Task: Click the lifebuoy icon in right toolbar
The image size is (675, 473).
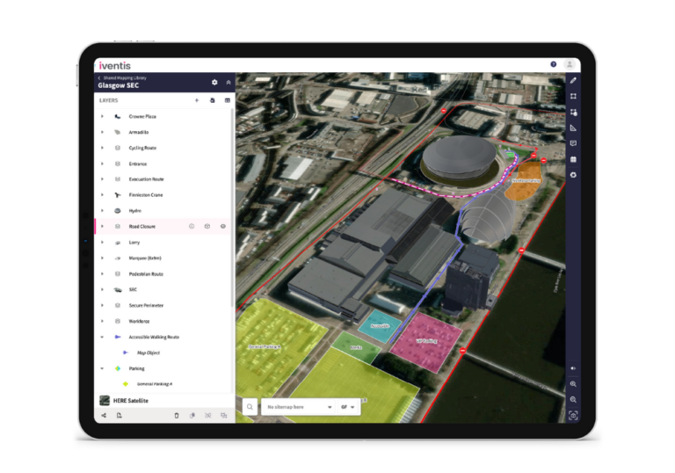Action: coord(573,175)
